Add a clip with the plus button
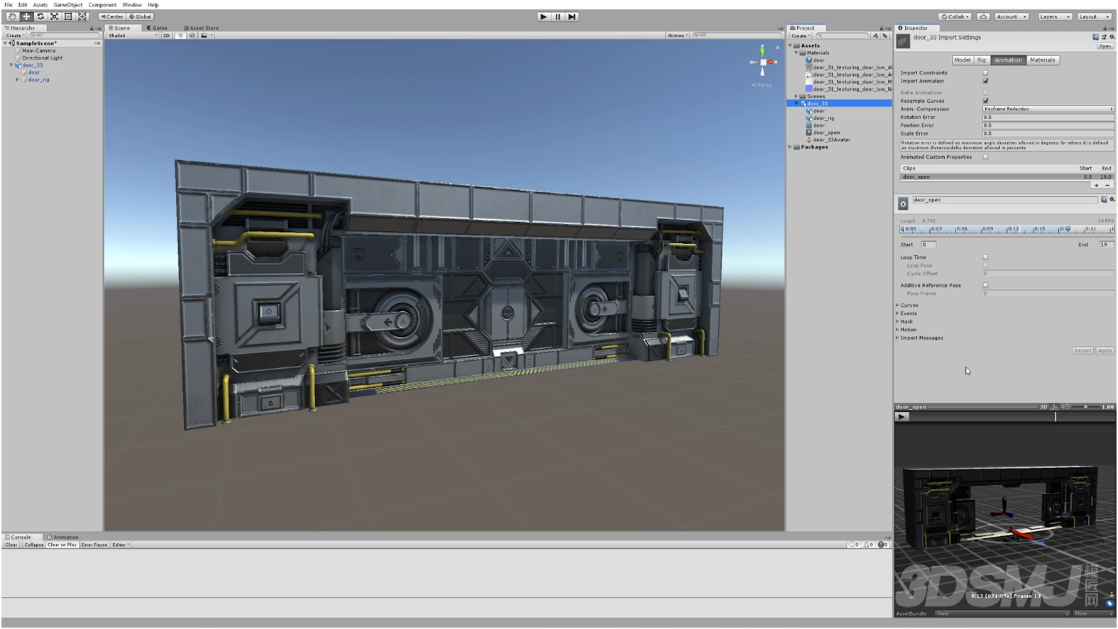This screenshot has height=629, width=1118. tap(1096, 185)
